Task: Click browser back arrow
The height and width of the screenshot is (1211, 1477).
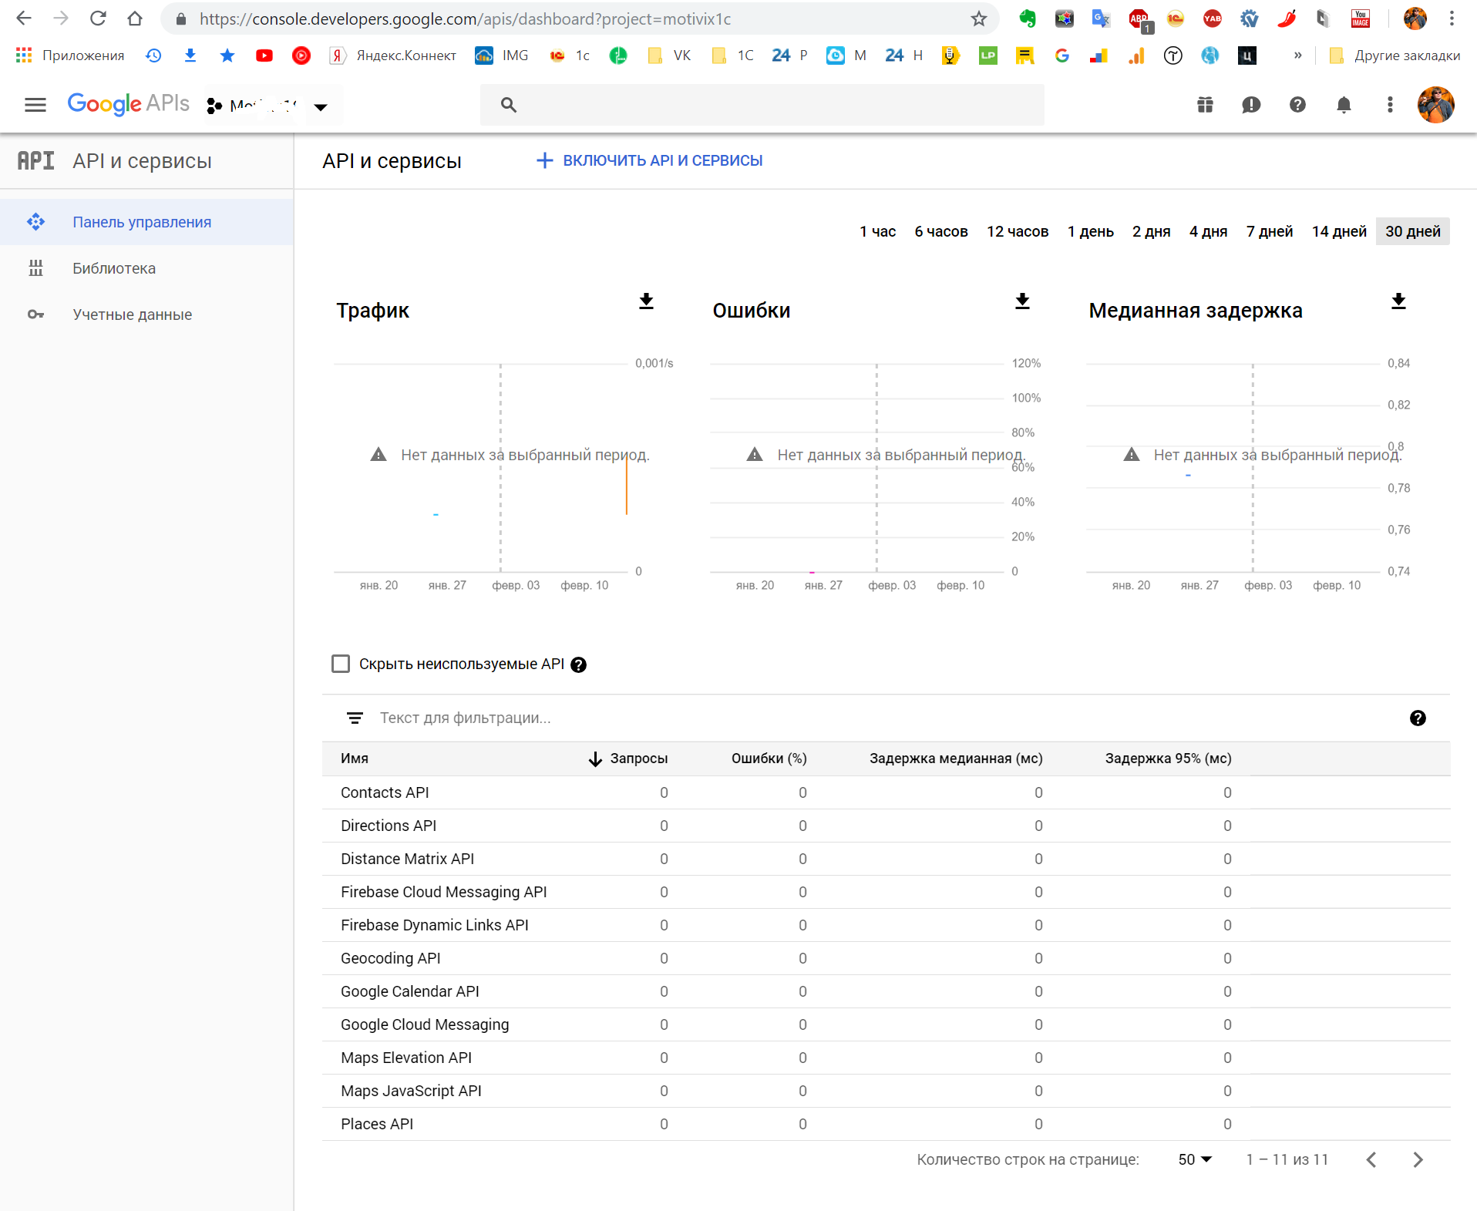Action: [24, 19]
